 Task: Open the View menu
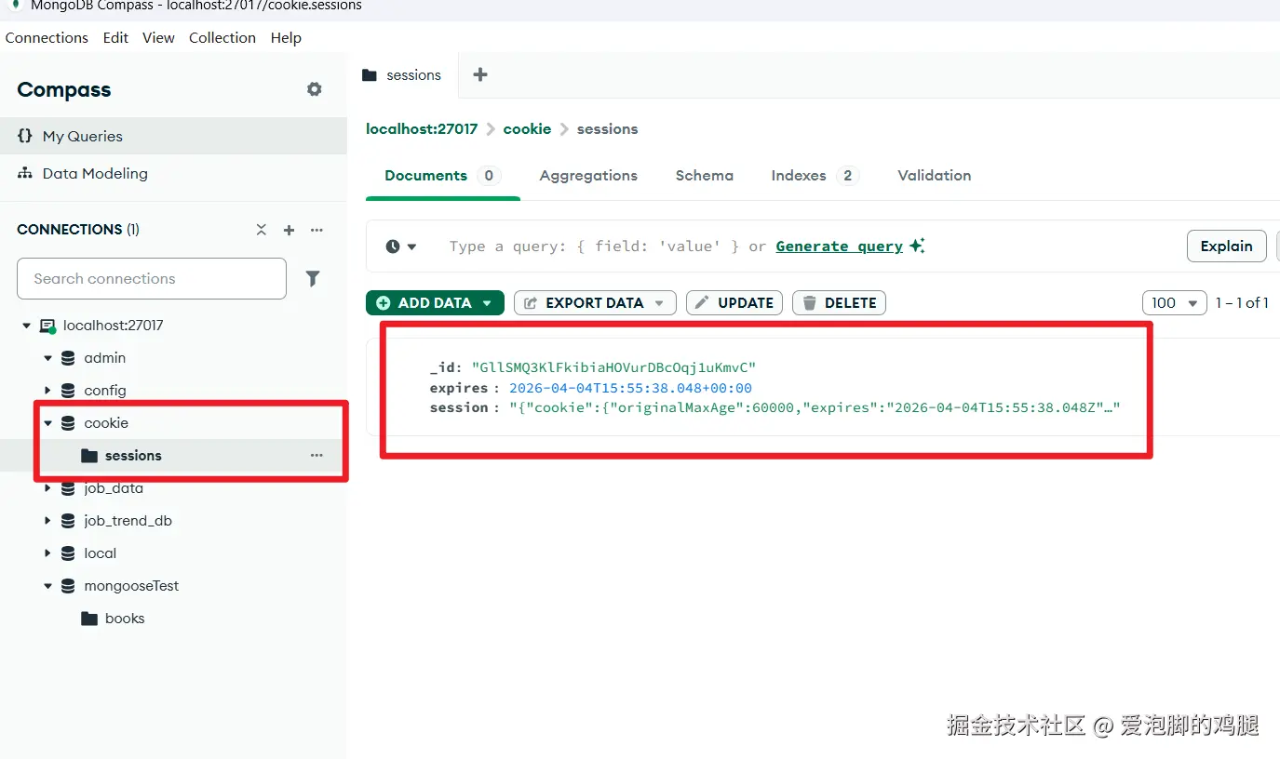158,38
